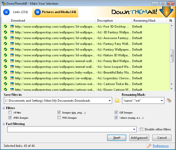176x150 pixels.
Task: Uncheck green check for Free 3D Desktop row
Action: 5,27
